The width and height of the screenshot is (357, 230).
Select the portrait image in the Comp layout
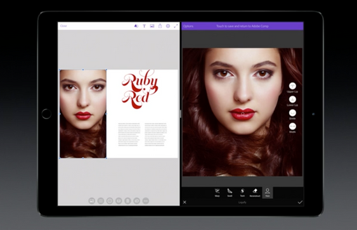[83, 114]
